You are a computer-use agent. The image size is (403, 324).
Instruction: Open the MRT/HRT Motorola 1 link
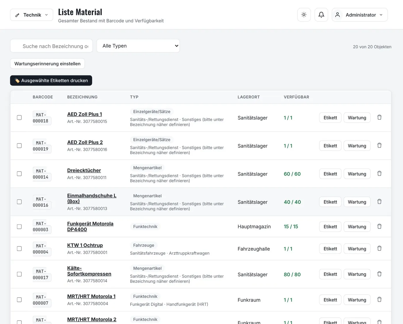point(91,296)
